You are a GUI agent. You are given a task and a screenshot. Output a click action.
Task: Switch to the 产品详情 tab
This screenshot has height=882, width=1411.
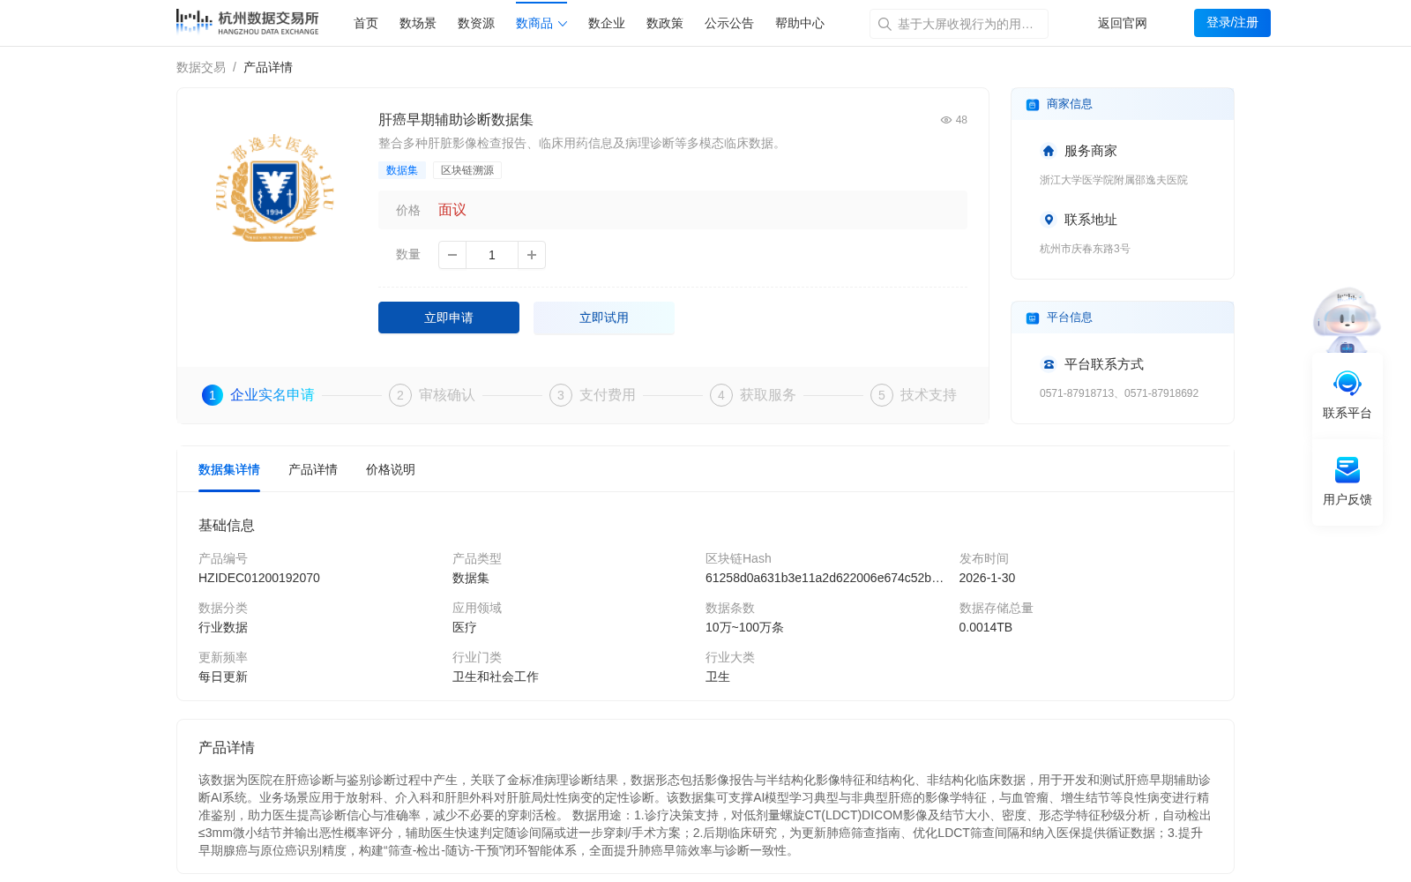tap(313, 469)
